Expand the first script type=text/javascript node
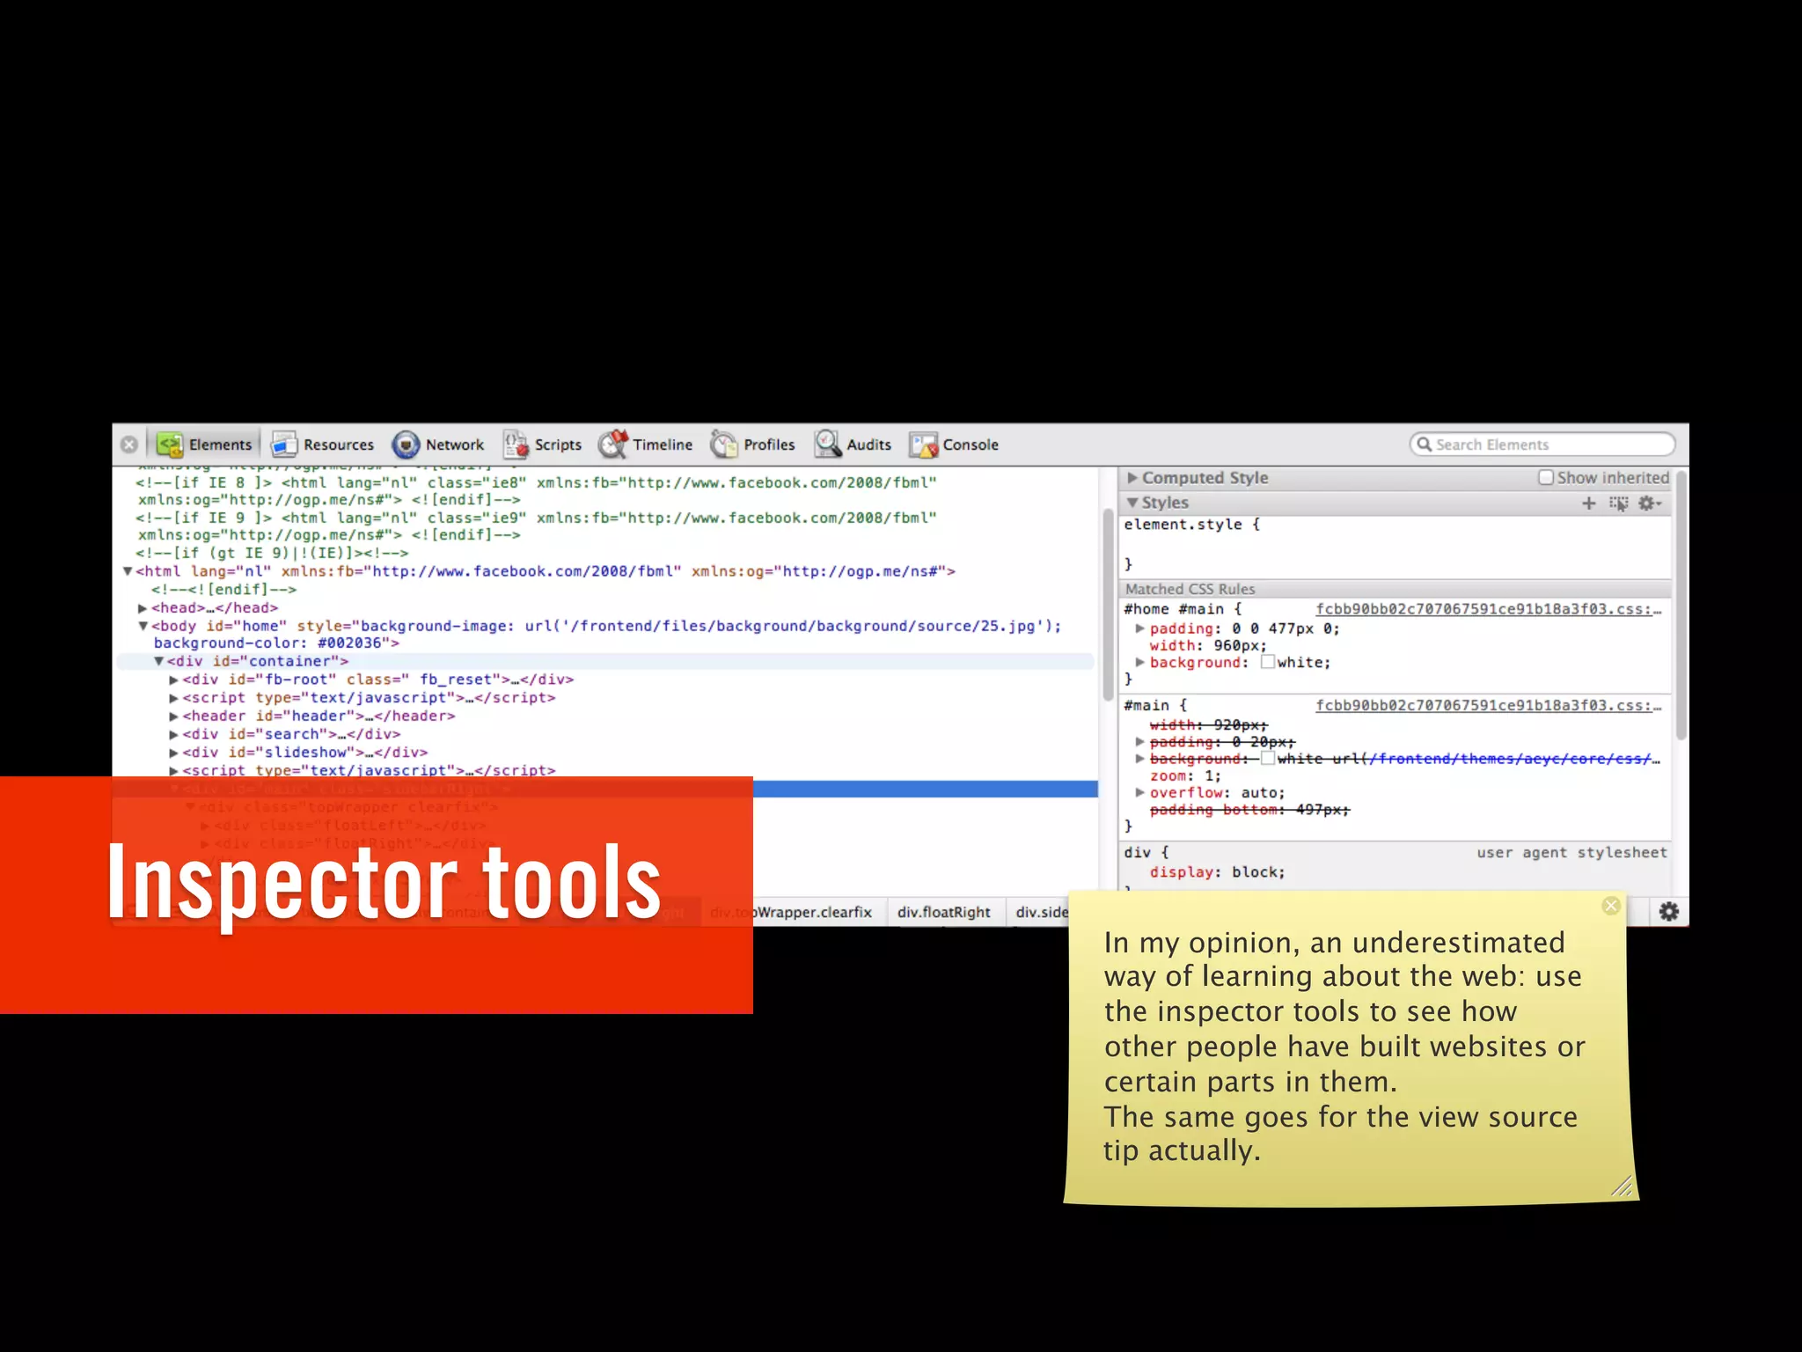The height and width of the screenshot is (1352, 1802). 174,698
